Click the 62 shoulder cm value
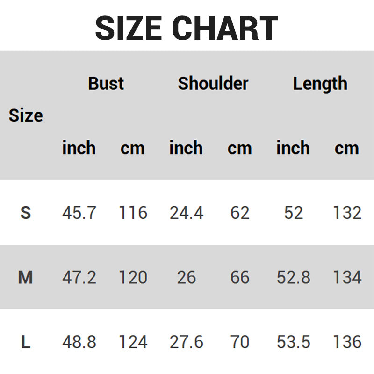The image size is (374, 374). (x=240, y=213)
